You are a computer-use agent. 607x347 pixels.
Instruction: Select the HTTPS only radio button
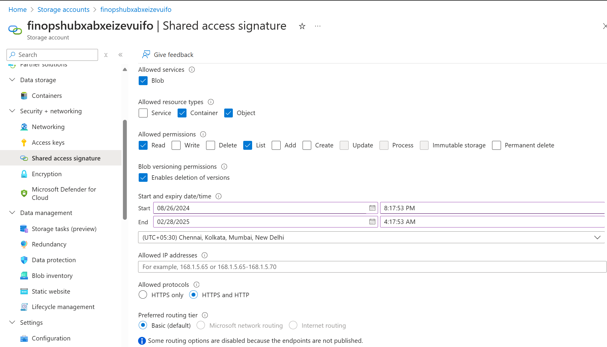coord(143,295)
